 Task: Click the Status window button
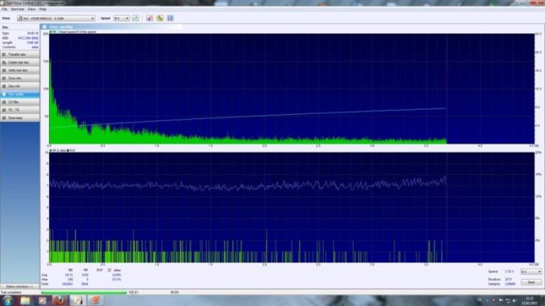pos(19,287)
